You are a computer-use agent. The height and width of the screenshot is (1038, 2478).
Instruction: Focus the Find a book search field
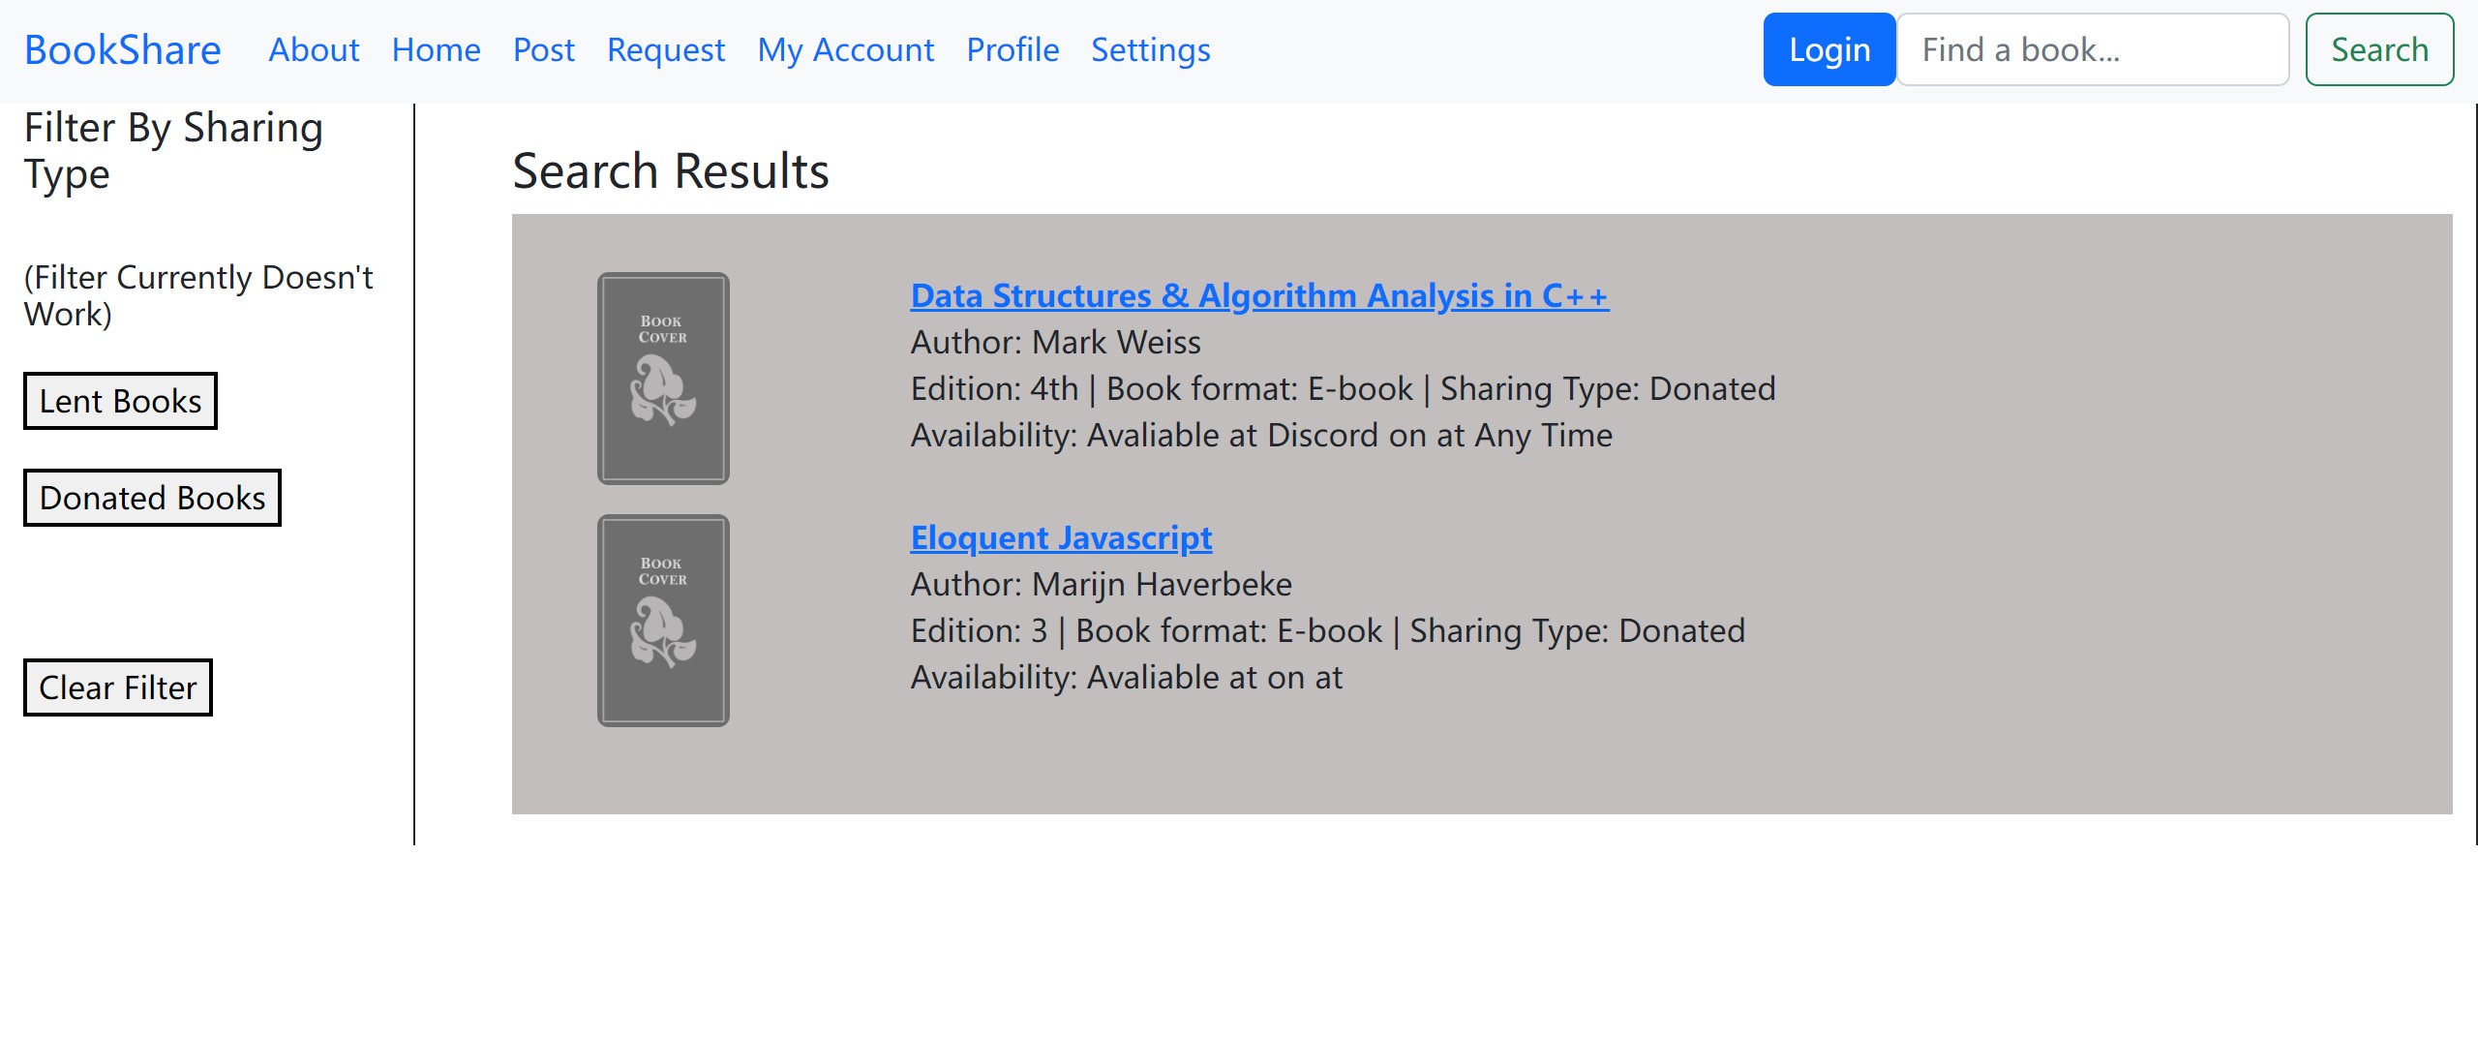click(2093, 49)
